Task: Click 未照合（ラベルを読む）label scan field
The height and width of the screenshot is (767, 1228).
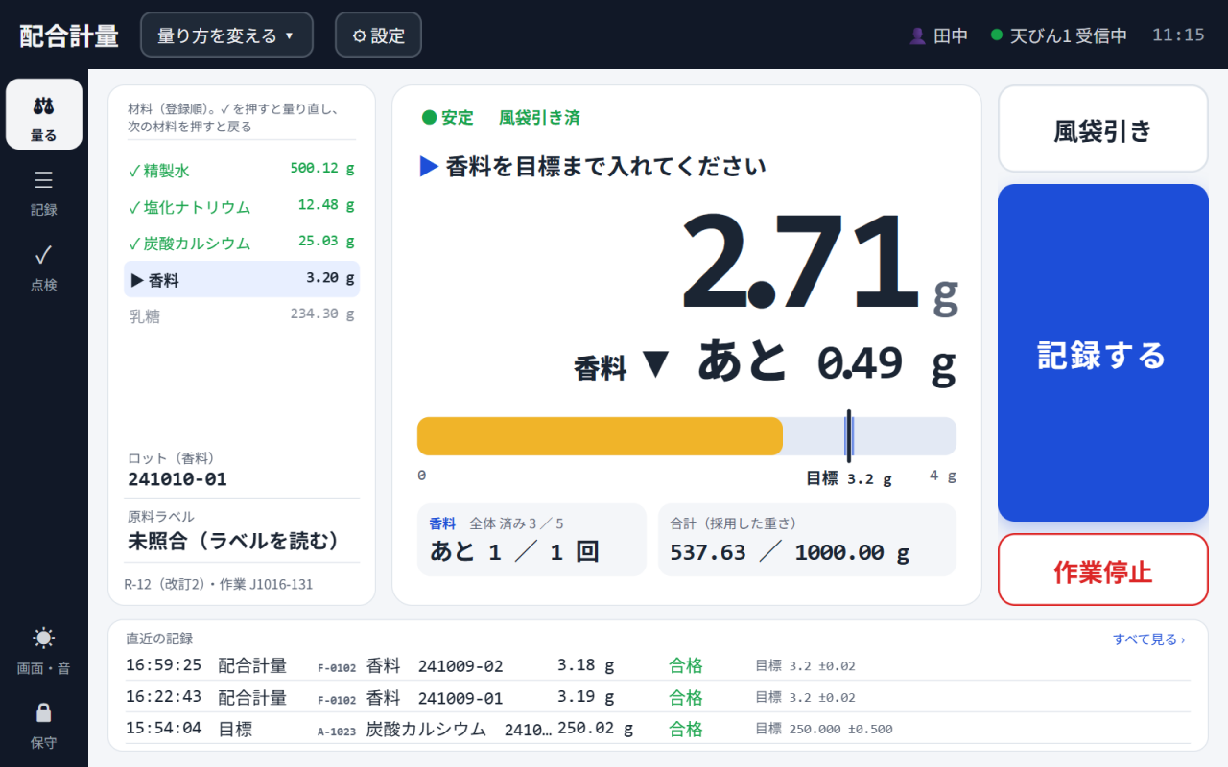Action: click(234, 541)
